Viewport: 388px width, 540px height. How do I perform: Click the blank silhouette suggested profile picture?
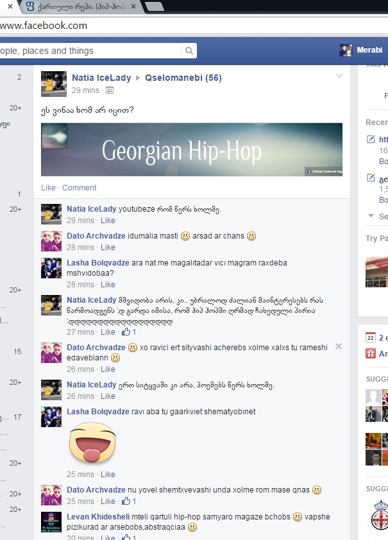373,398
